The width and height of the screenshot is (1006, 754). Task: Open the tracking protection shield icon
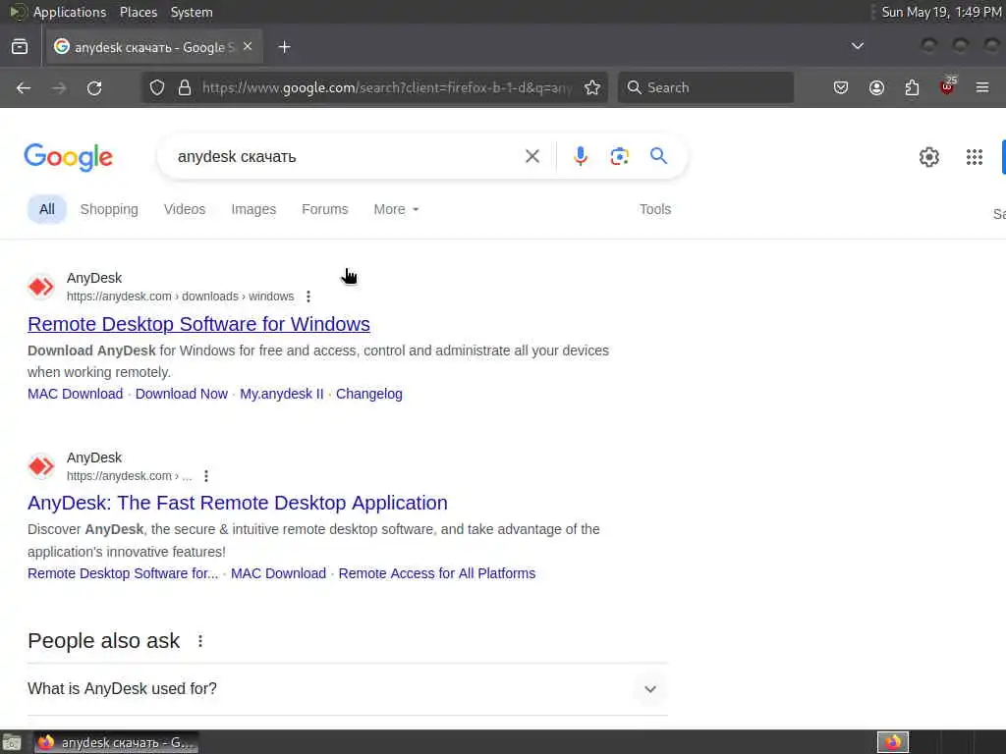pos(157,87)
